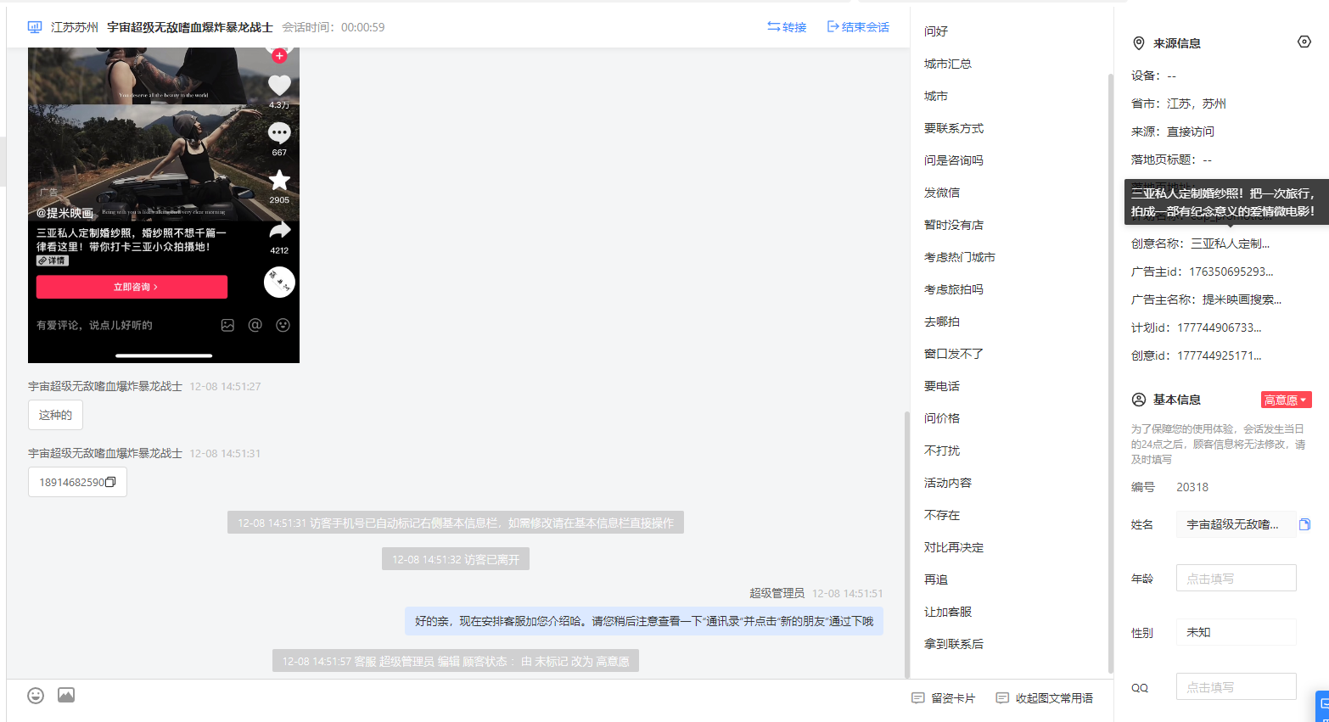This screenshot has height=722, width=1329.
Task: Select the quick phrase 问价格
Action: click(942, 418)
